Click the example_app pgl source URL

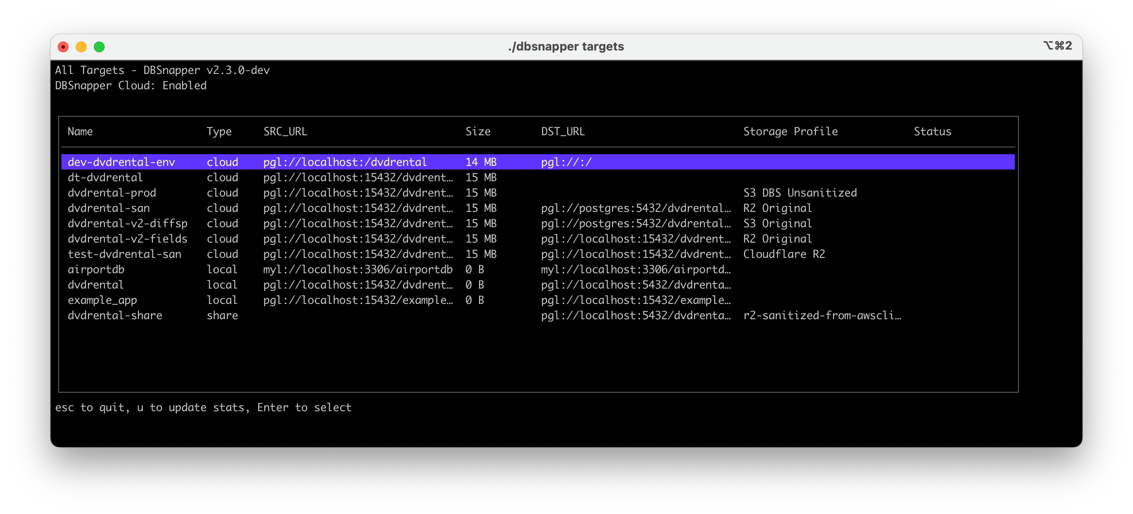(x=358, y=300)
